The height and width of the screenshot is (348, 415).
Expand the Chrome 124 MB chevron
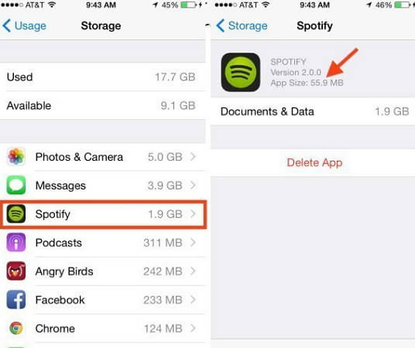194,328
